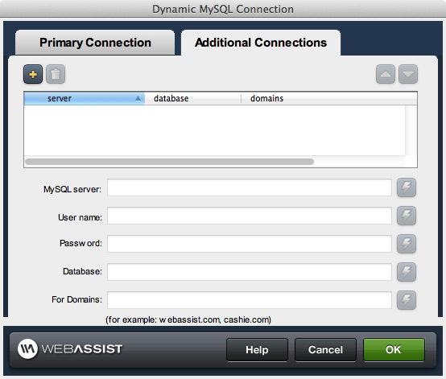446x379 pixels.
Task: Click the plus add connection icon
Action: point(33,74)
